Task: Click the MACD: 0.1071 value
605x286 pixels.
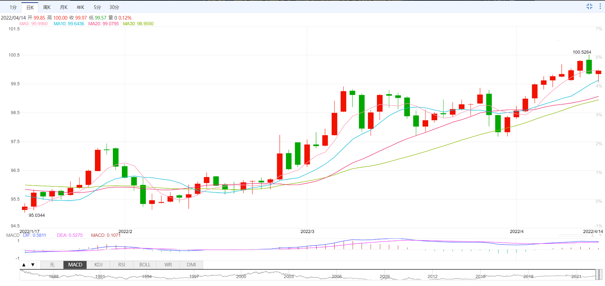Action: 106,235
